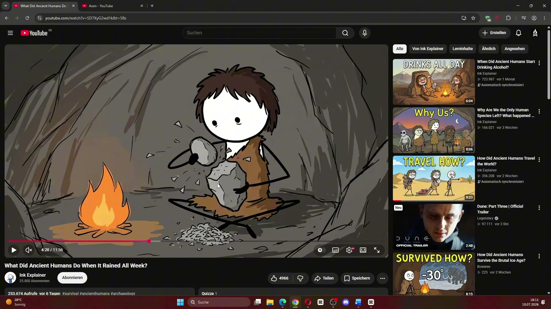Launch Discord from the taskbar
The width and height of the screenshot is (551, 309).
346,302
